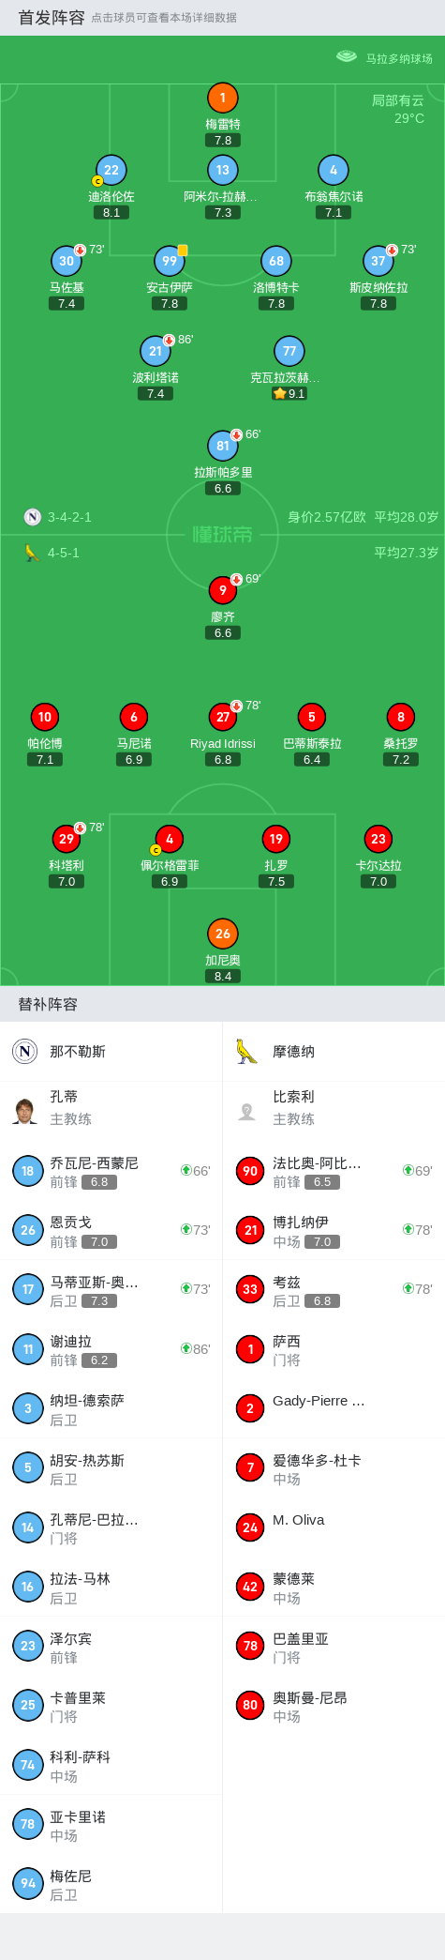Image resolution: width=445 pixels, height=1960 pixels.
Task: Click Napoli 3-4-2-1 formation label
Action: pos(69,517)
